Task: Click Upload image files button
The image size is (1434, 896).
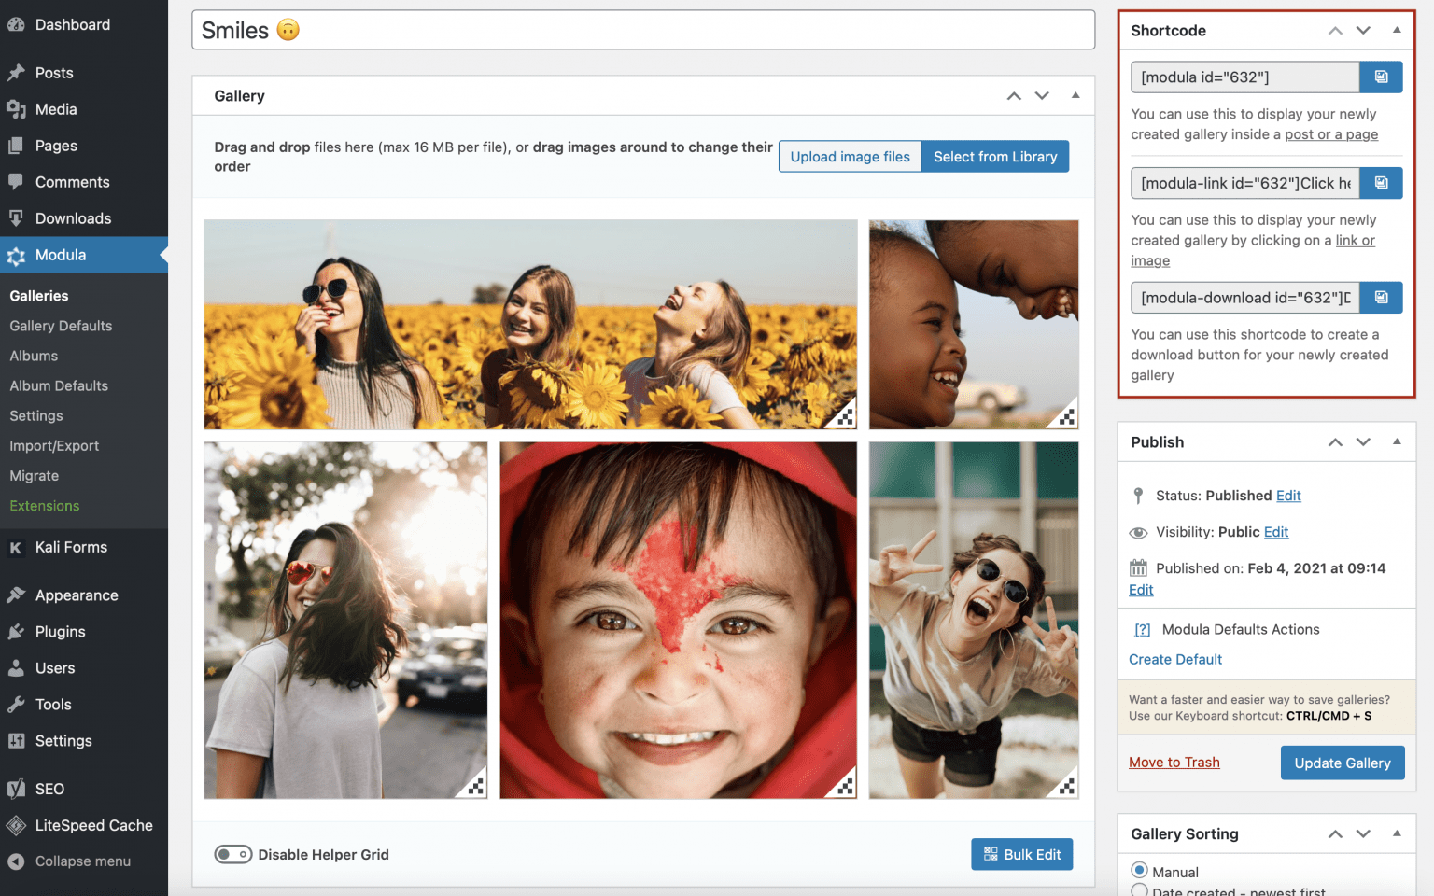Action: (x=850, y=157)
